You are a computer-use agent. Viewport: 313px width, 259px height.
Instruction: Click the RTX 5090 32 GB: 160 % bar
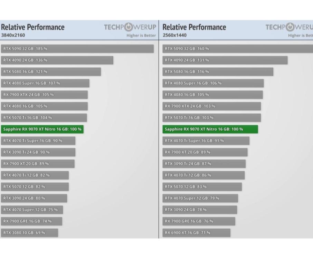click(238, 49)
